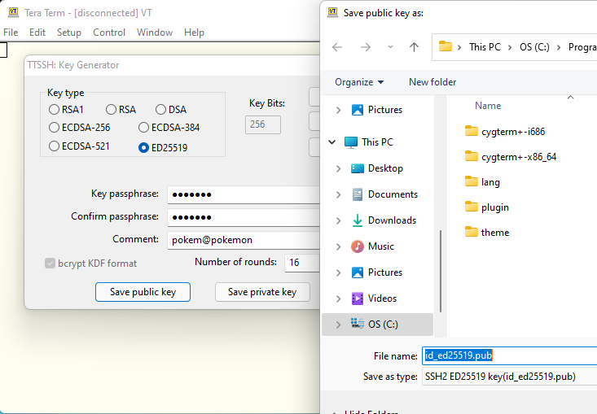The width and height of the screenshot is (597, 414).
Task: Click the chevron after This PC in breadcrumb
Action: coord(509,47)
